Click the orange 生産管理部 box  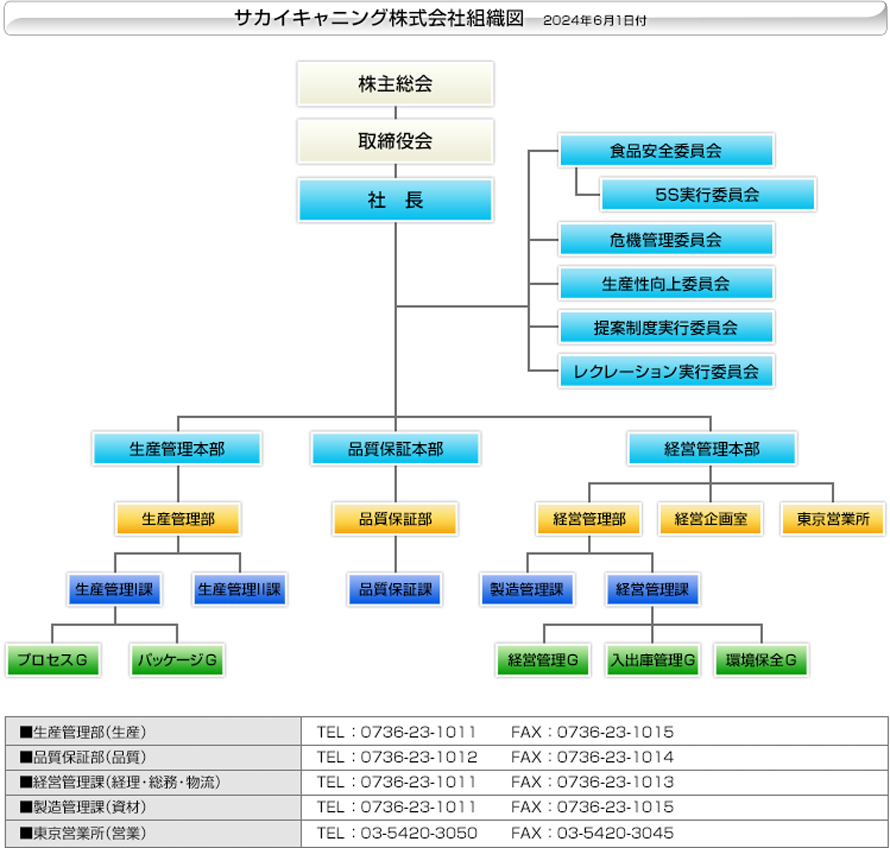178,519
